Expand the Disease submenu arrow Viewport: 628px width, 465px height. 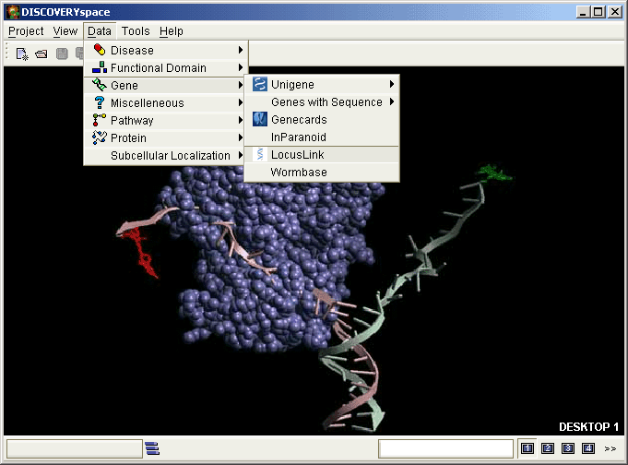[241, 50]
